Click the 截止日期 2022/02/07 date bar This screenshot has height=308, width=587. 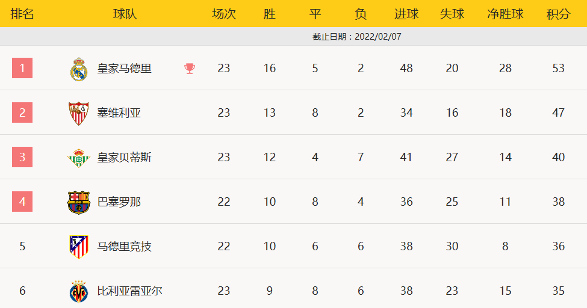[x=356, y=37]
